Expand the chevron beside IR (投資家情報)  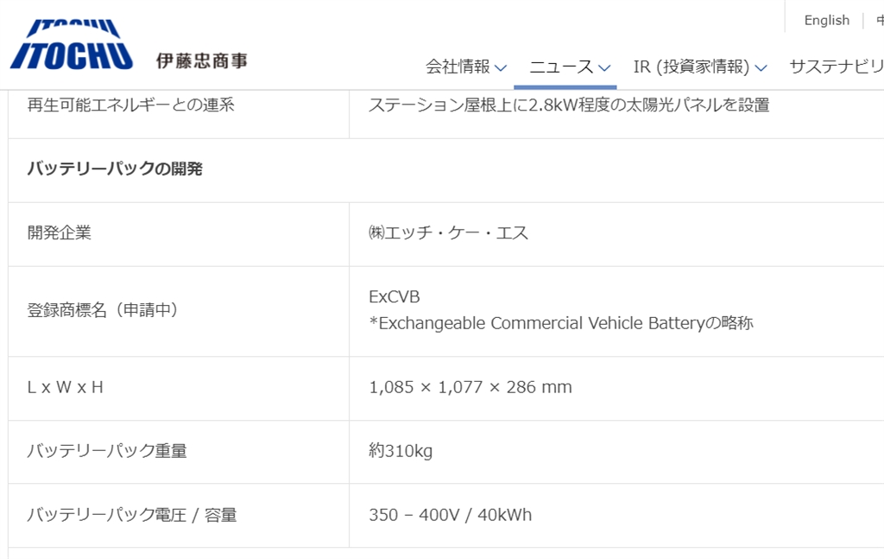[x=761, y=67]
